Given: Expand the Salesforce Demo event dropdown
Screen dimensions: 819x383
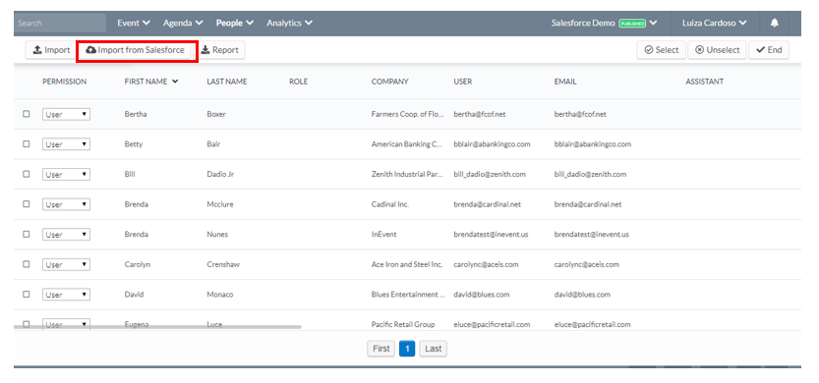Looking at the screenshot, I should pyautogui.click(x=604, y=23).
